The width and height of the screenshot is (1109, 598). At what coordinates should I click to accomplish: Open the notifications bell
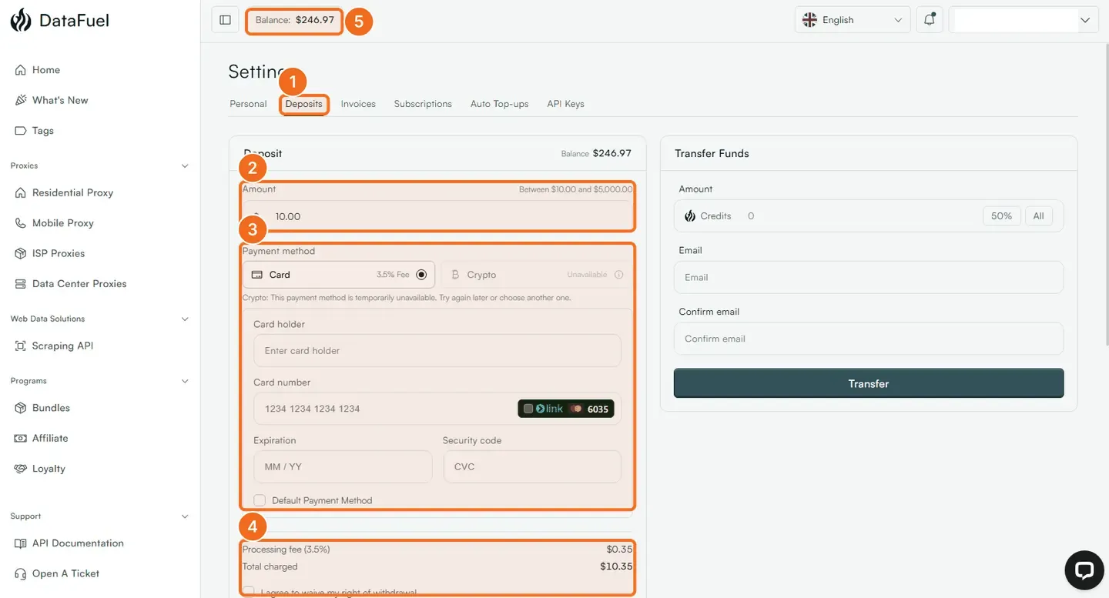pos(930,20)
